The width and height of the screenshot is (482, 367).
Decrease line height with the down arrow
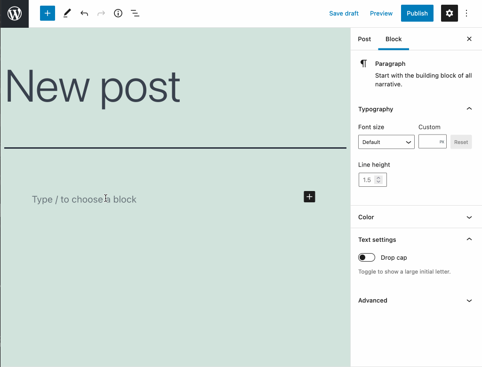click(379, 182)
